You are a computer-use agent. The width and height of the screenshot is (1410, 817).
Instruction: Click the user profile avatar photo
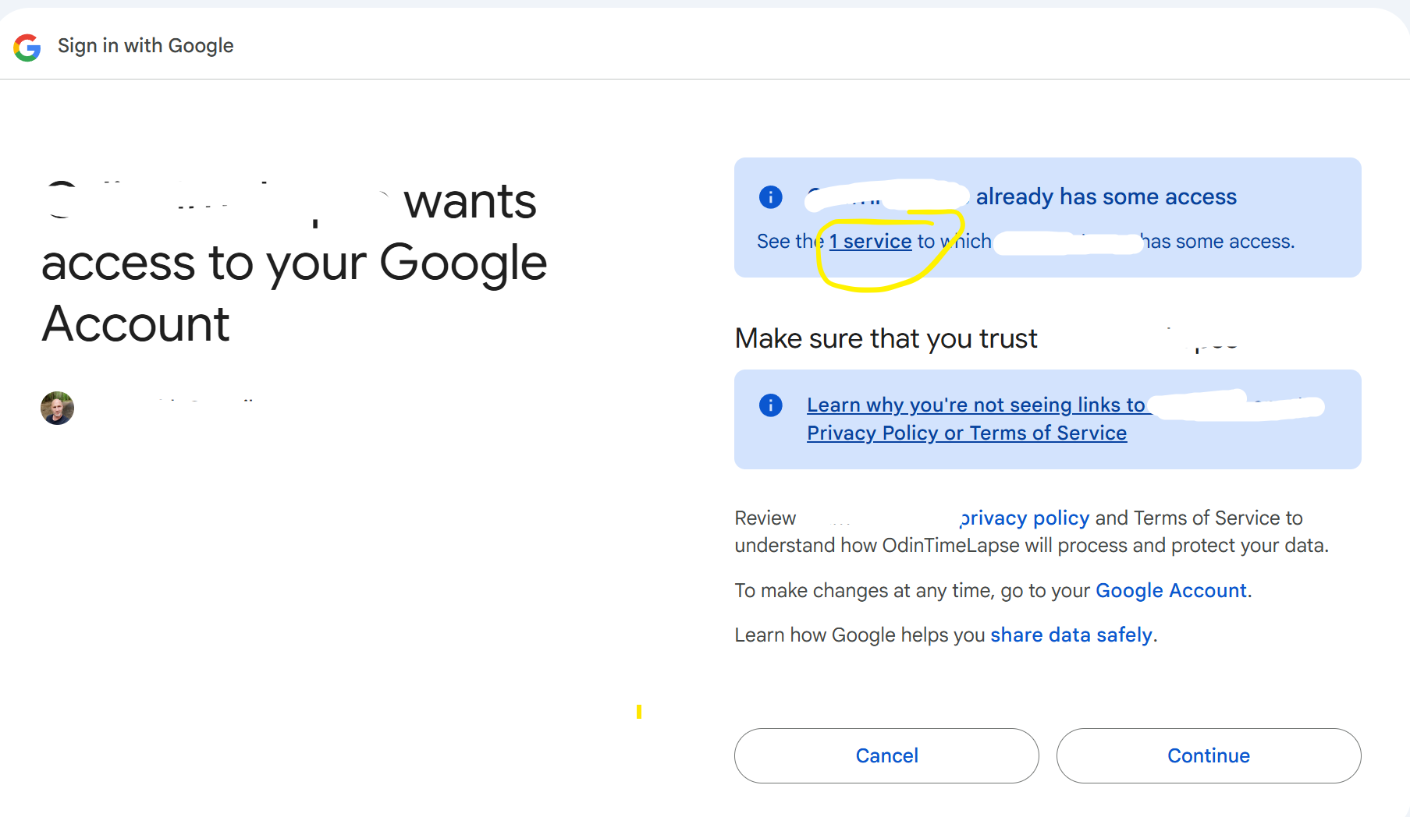(57, 408)
